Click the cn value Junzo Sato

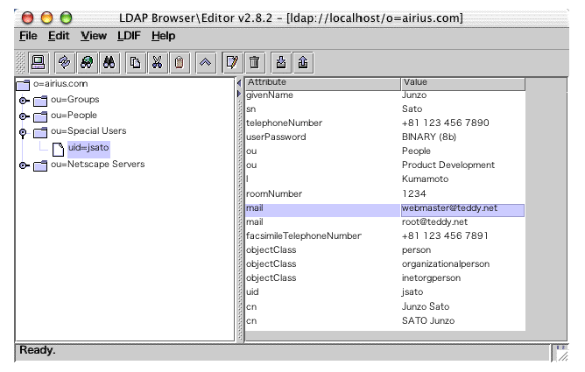click(426, 306)
